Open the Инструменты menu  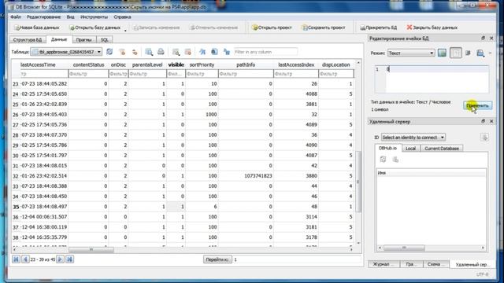tap(94, 17)
